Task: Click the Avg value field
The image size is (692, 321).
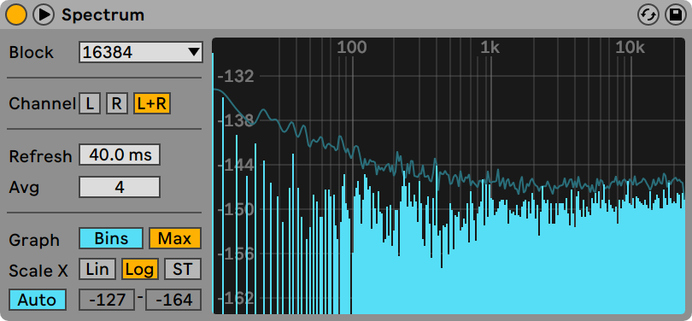Action: (120, 187)
